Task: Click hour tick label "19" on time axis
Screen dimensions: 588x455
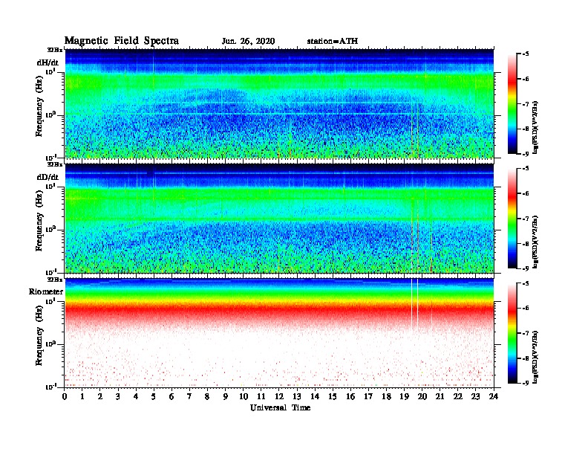Action: click(404, 397)
